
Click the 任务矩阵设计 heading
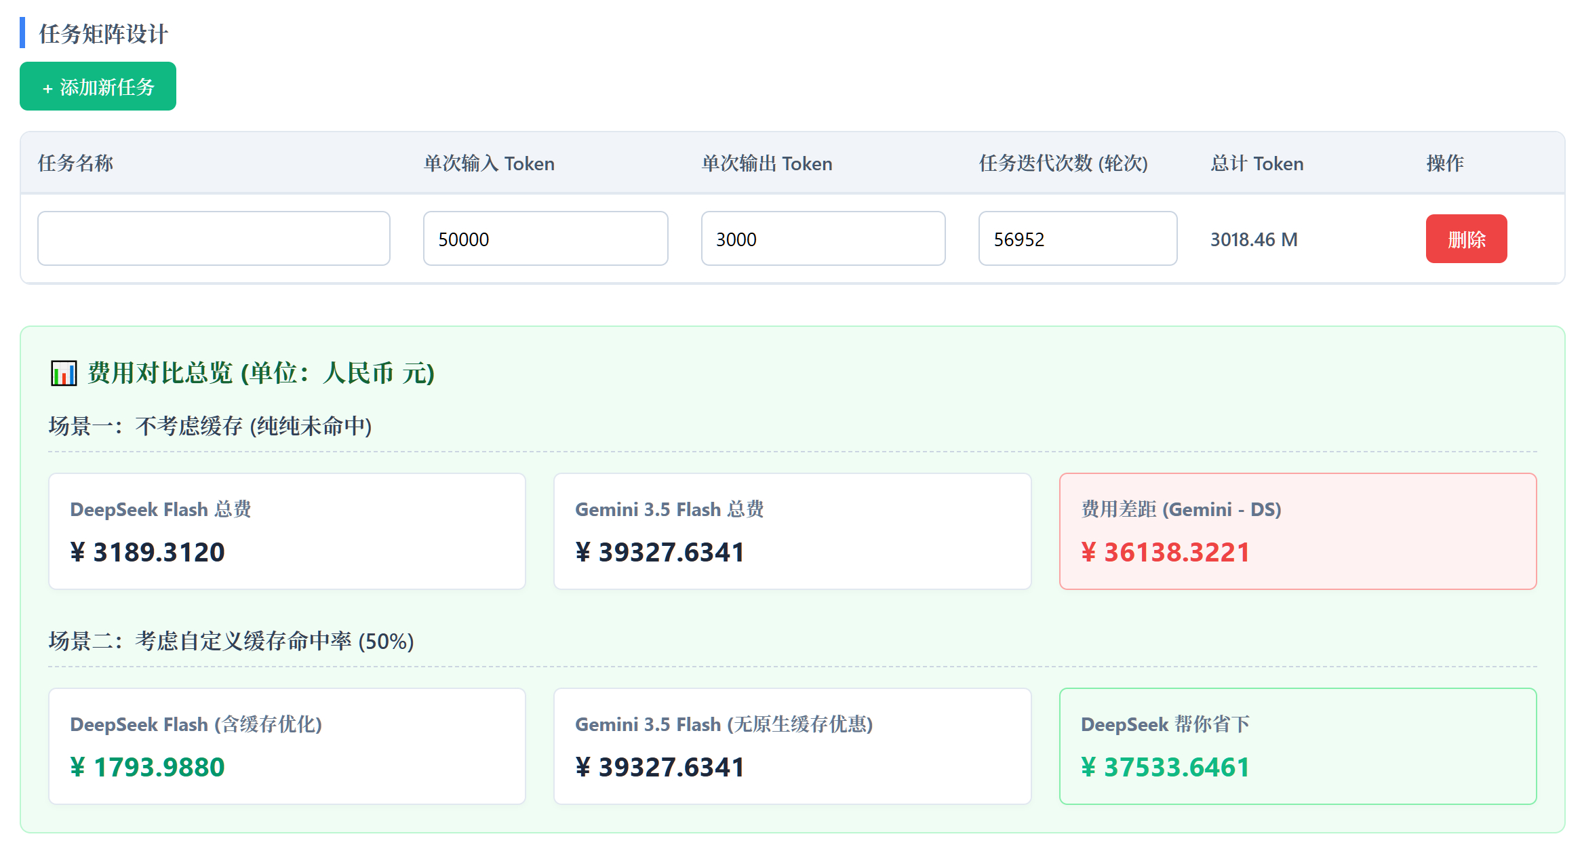103,34
